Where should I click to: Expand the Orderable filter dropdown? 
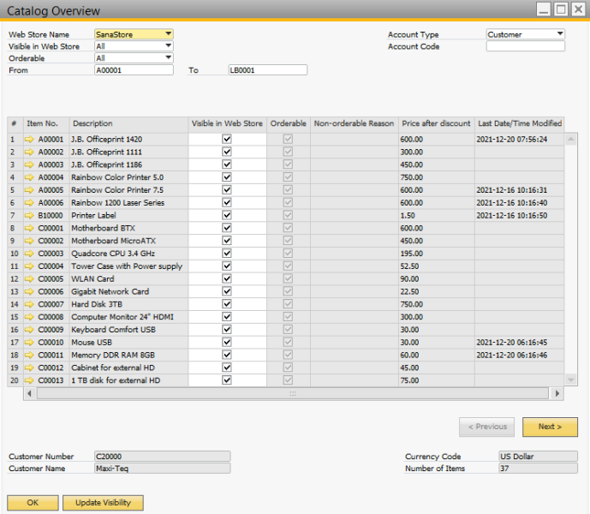pyautogui.click(x=168, y=58)
